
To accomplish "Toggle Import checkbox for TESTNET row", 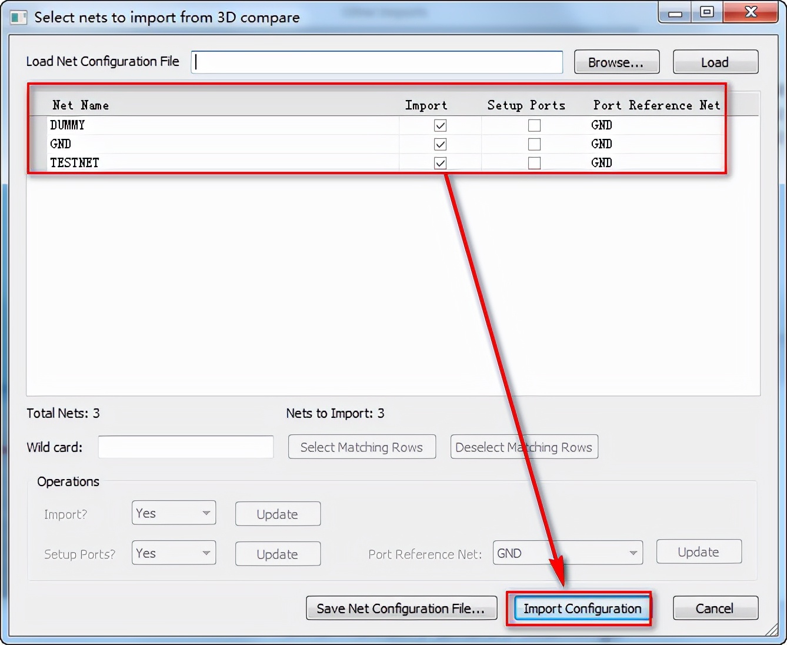I will pos(440,163).
